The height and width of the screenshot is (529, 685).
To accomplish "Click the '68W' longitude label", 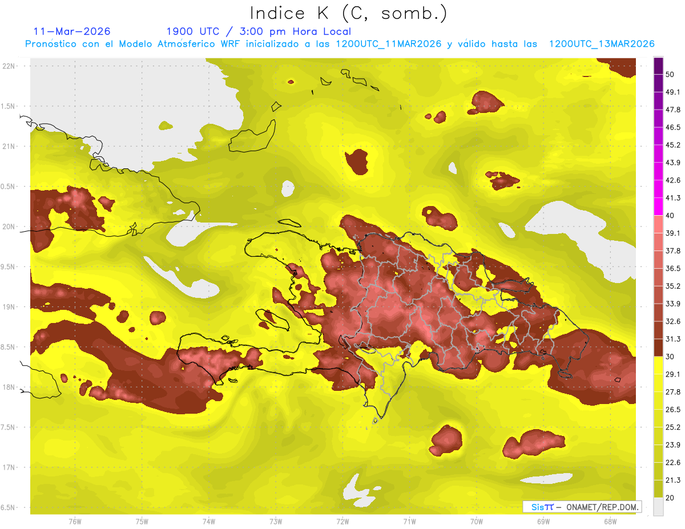I will pyautogui.click(x=610, y=522).
